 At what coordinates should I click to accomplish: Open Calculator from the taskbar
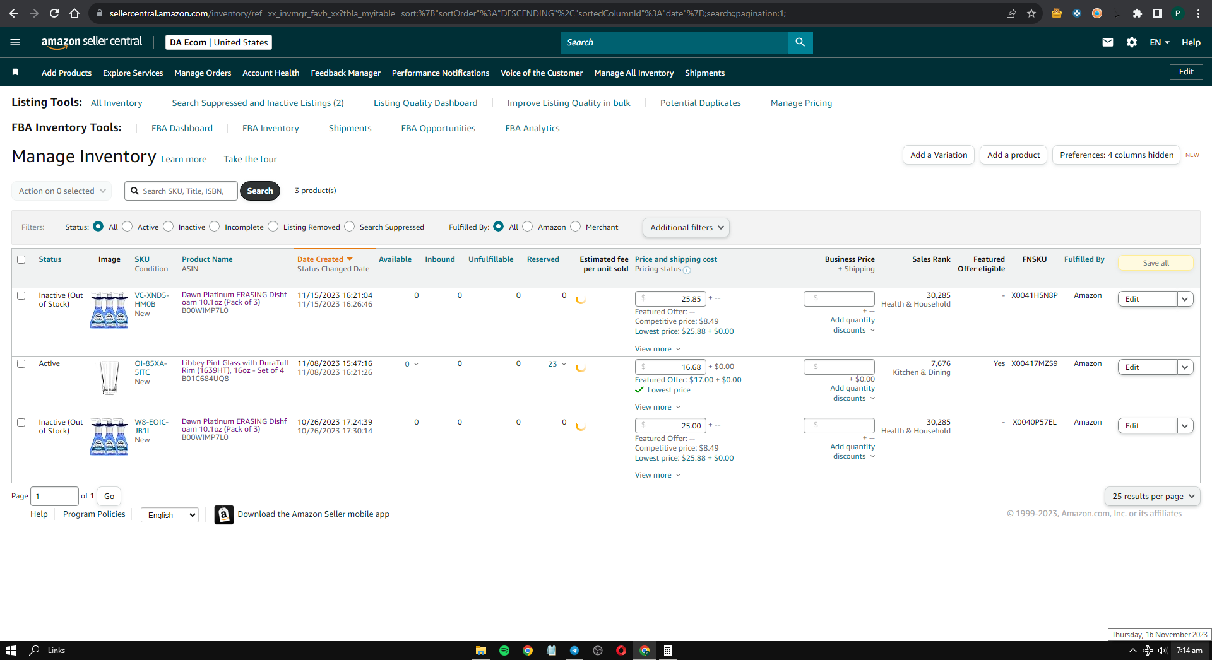[x=668, y=651]
